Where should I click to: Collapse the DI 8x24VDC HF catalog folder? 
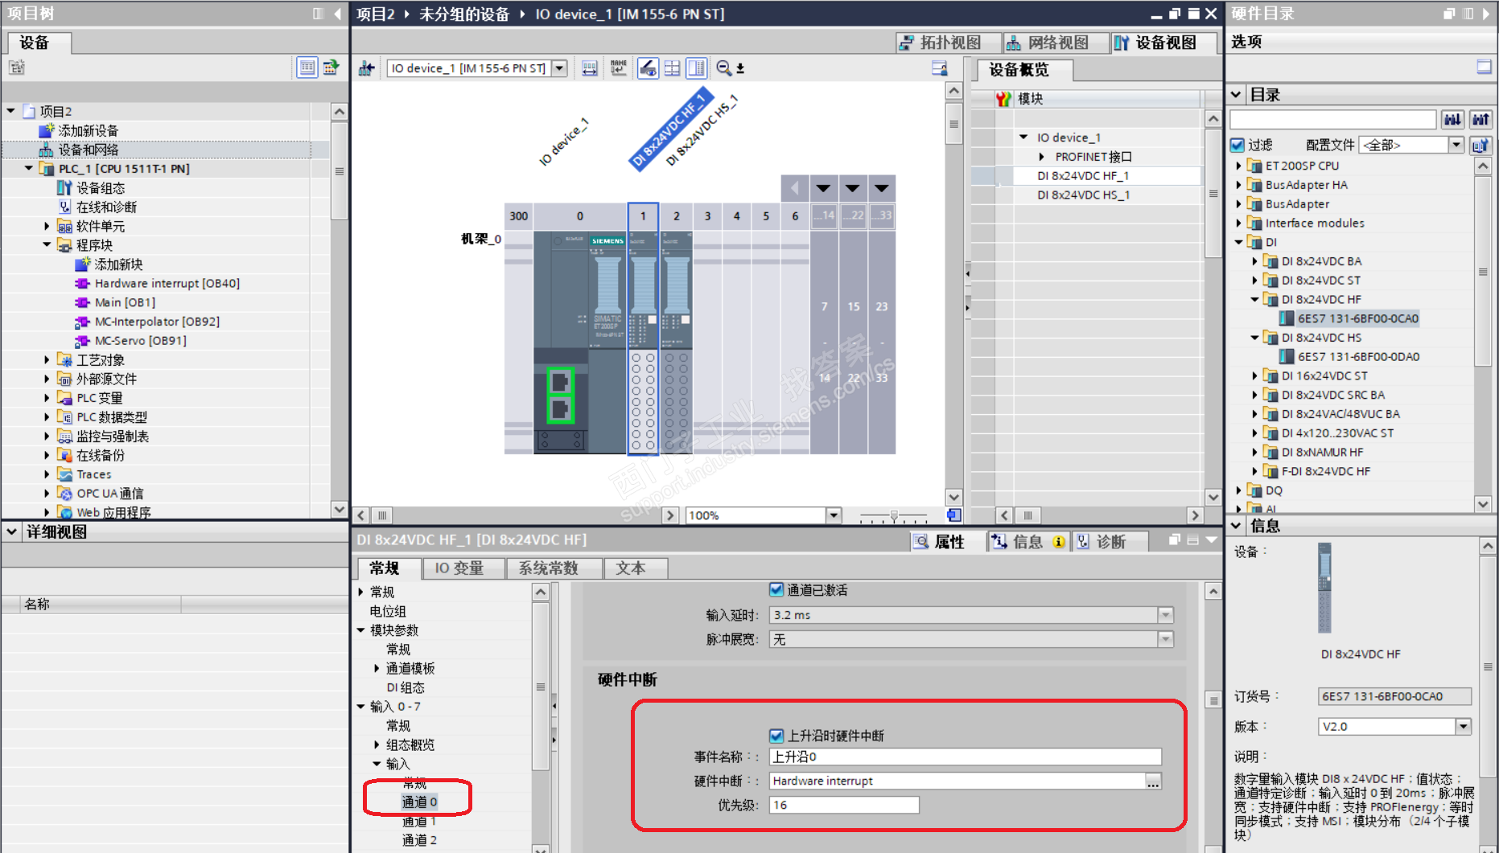click(1254, 299)
